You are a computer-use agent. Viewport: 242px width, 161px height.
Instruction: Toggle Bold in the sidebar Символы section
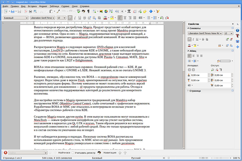(x=189, y=39)
